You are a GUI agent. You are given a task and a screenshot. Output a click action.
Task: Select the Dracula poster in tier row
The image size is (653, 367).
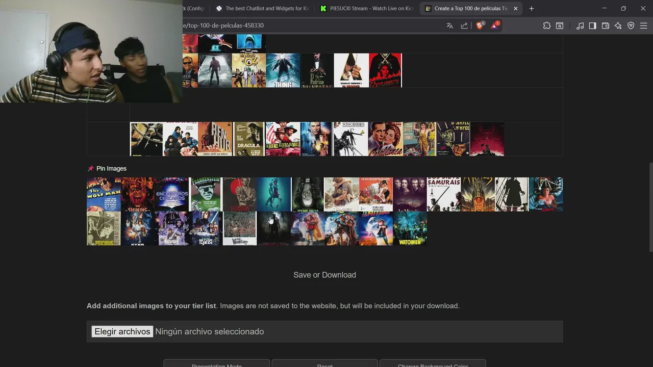pos(249,139)
